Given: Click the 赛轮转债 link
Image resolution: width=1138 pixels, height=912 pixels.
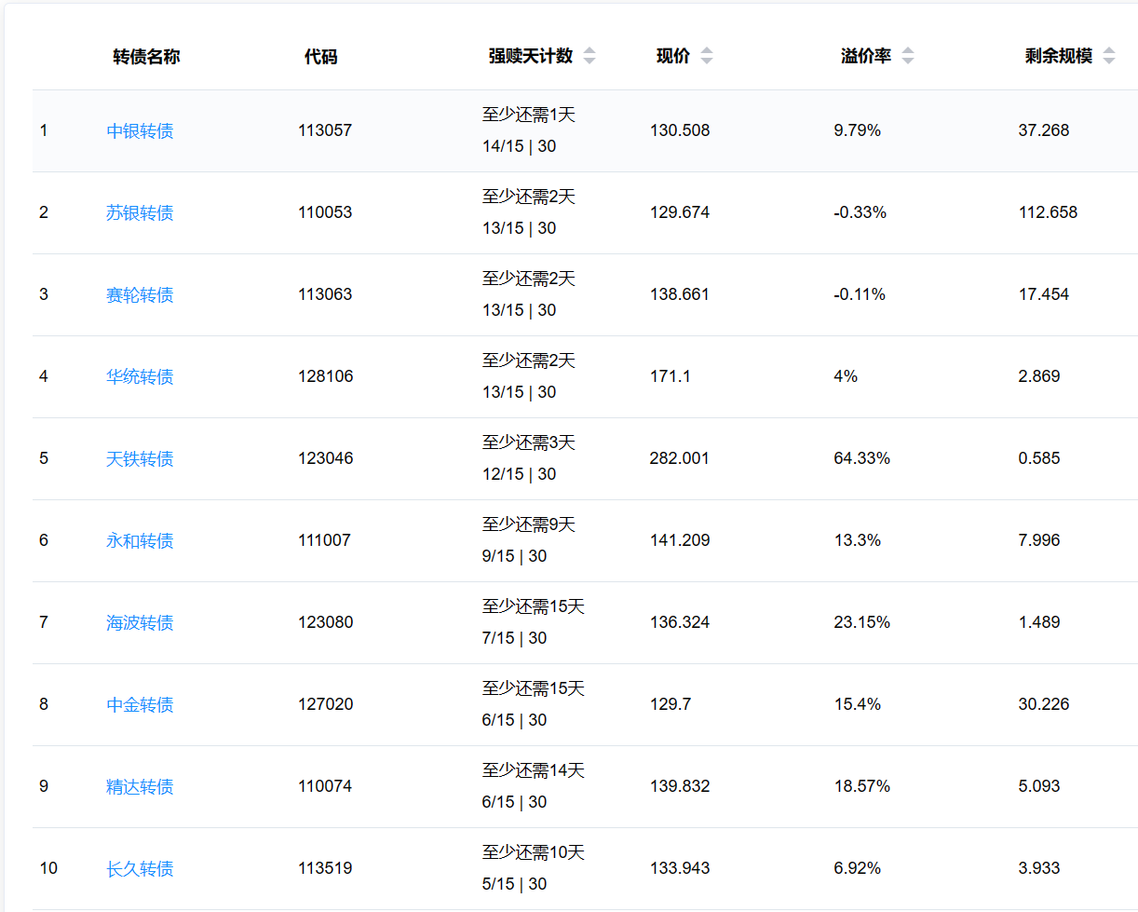Looking at the screenshot, I should [x=140, y=295].
